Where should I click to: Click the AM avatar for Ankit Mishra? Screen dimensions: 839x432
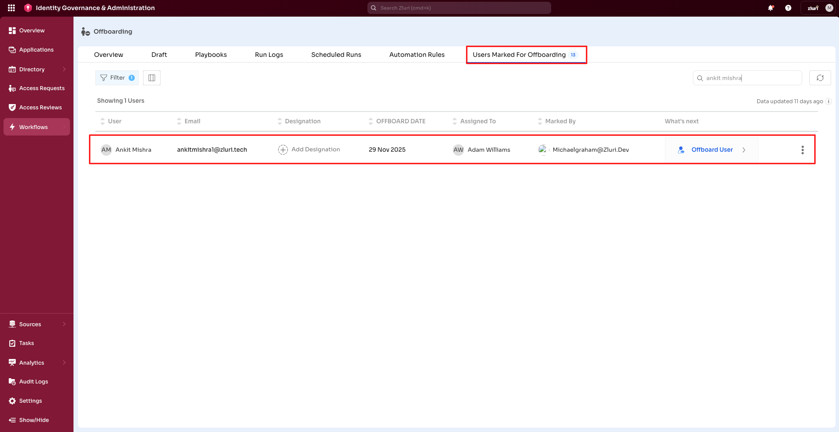[106, 150]
